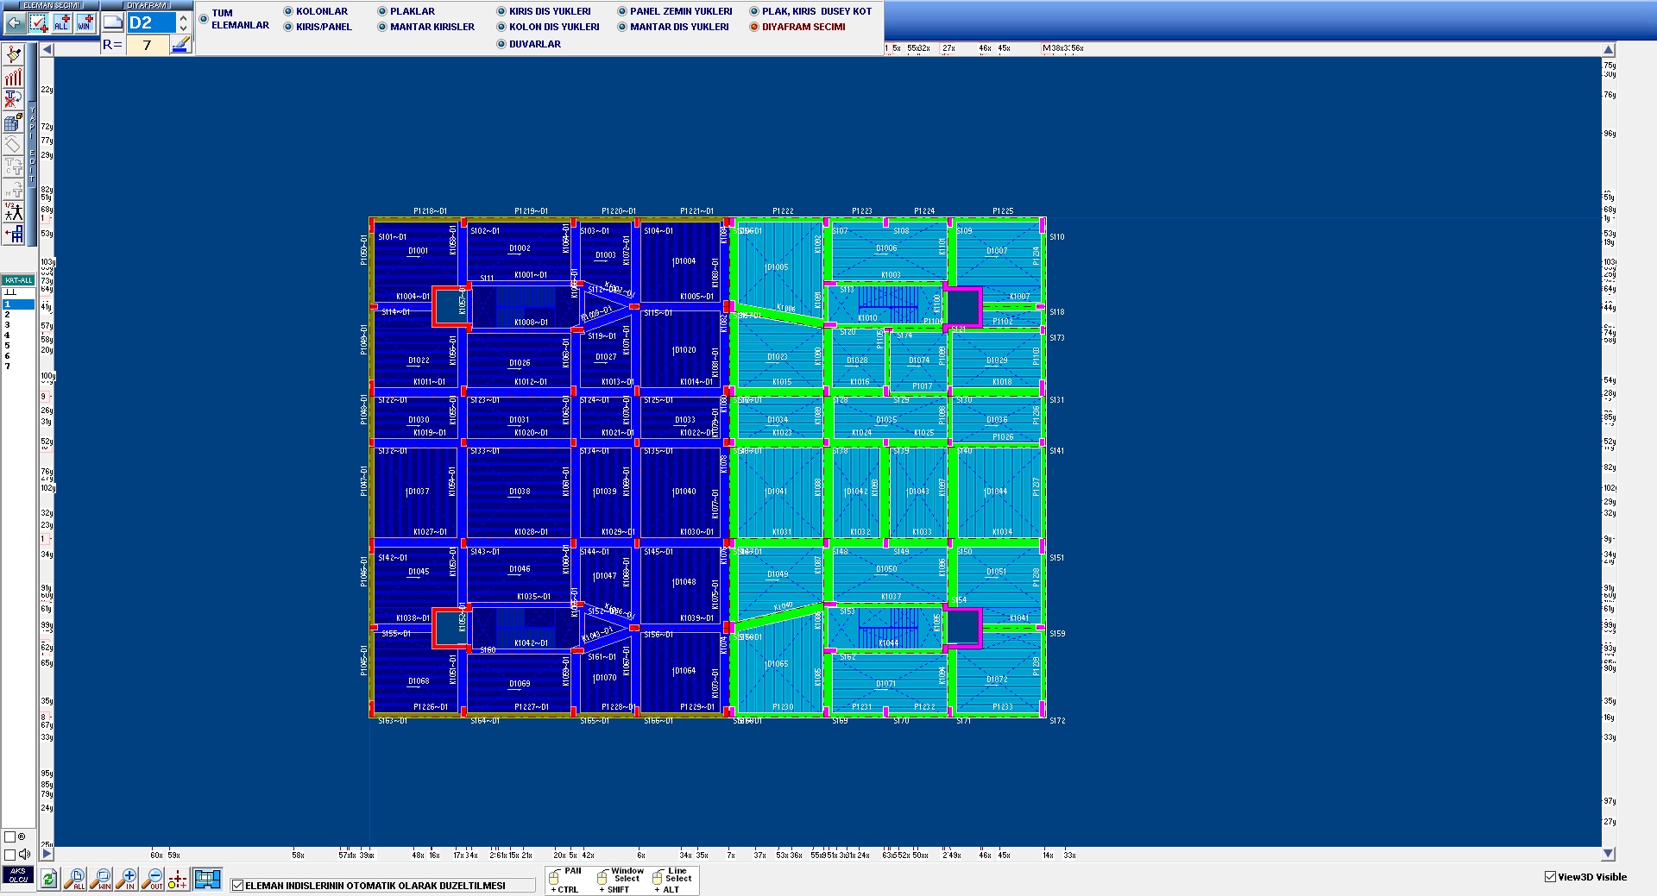Click the refresh view icon

[x=48, y=880]
